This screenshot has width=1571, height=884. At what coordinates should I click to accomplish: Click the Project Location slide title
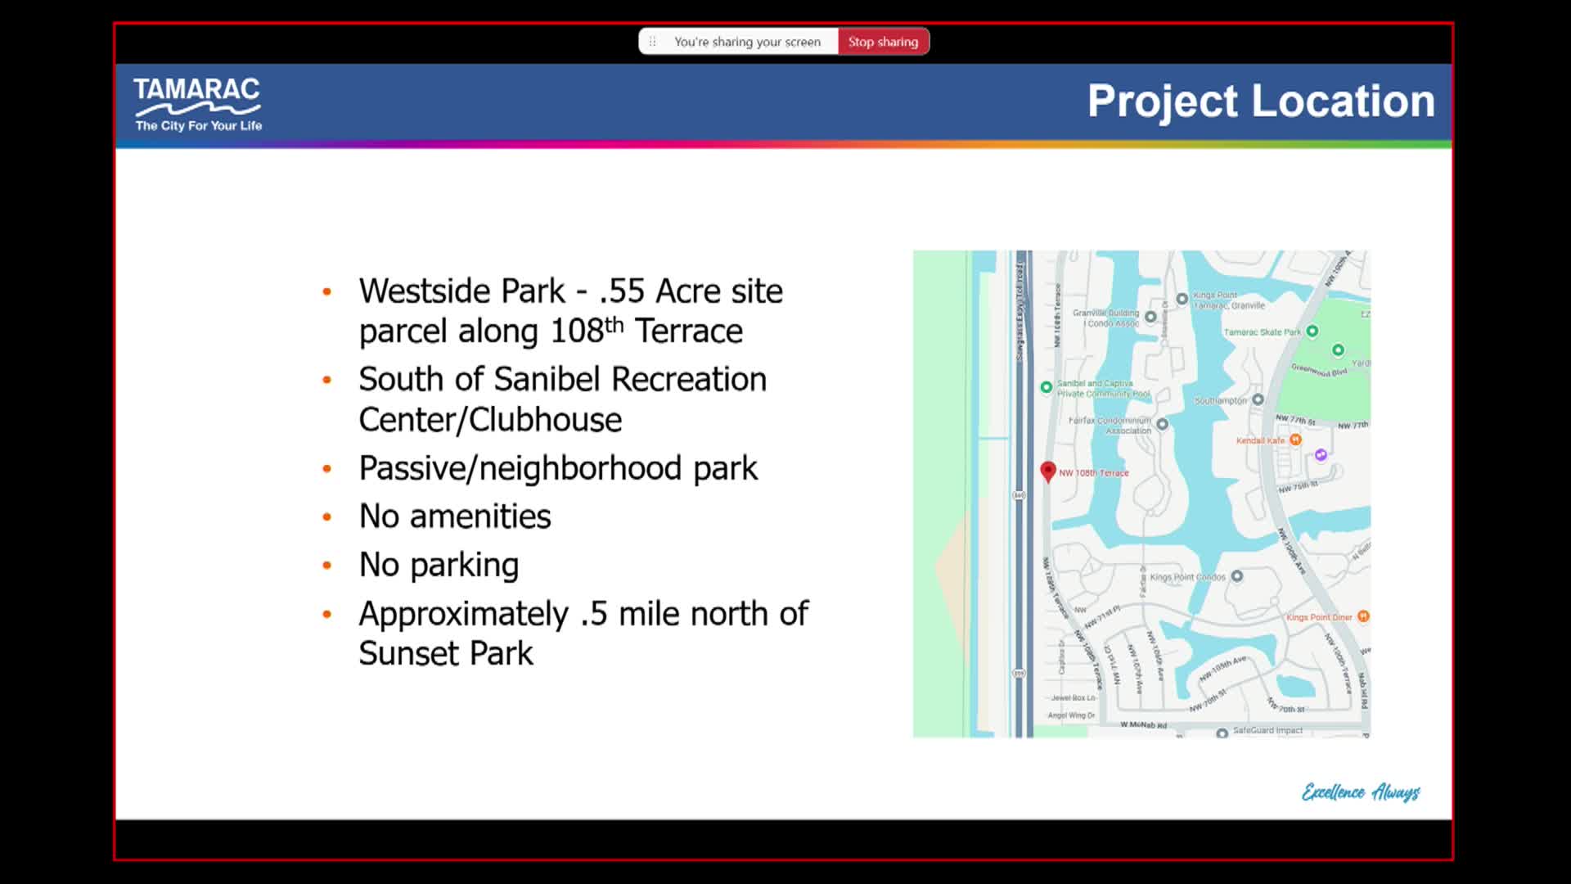click(1260, 101)
